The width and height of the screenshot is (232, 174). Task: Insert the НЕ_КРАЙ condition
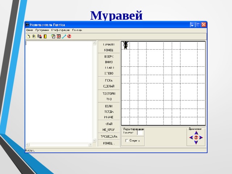tap(108, 130)
